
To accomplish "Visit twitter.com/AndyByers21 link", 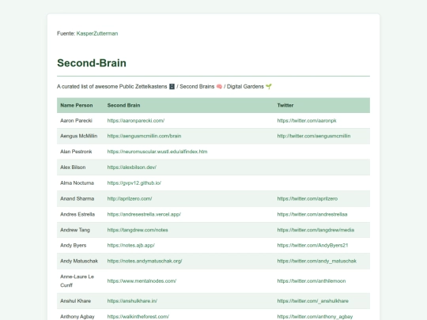I will pos(312,245).
